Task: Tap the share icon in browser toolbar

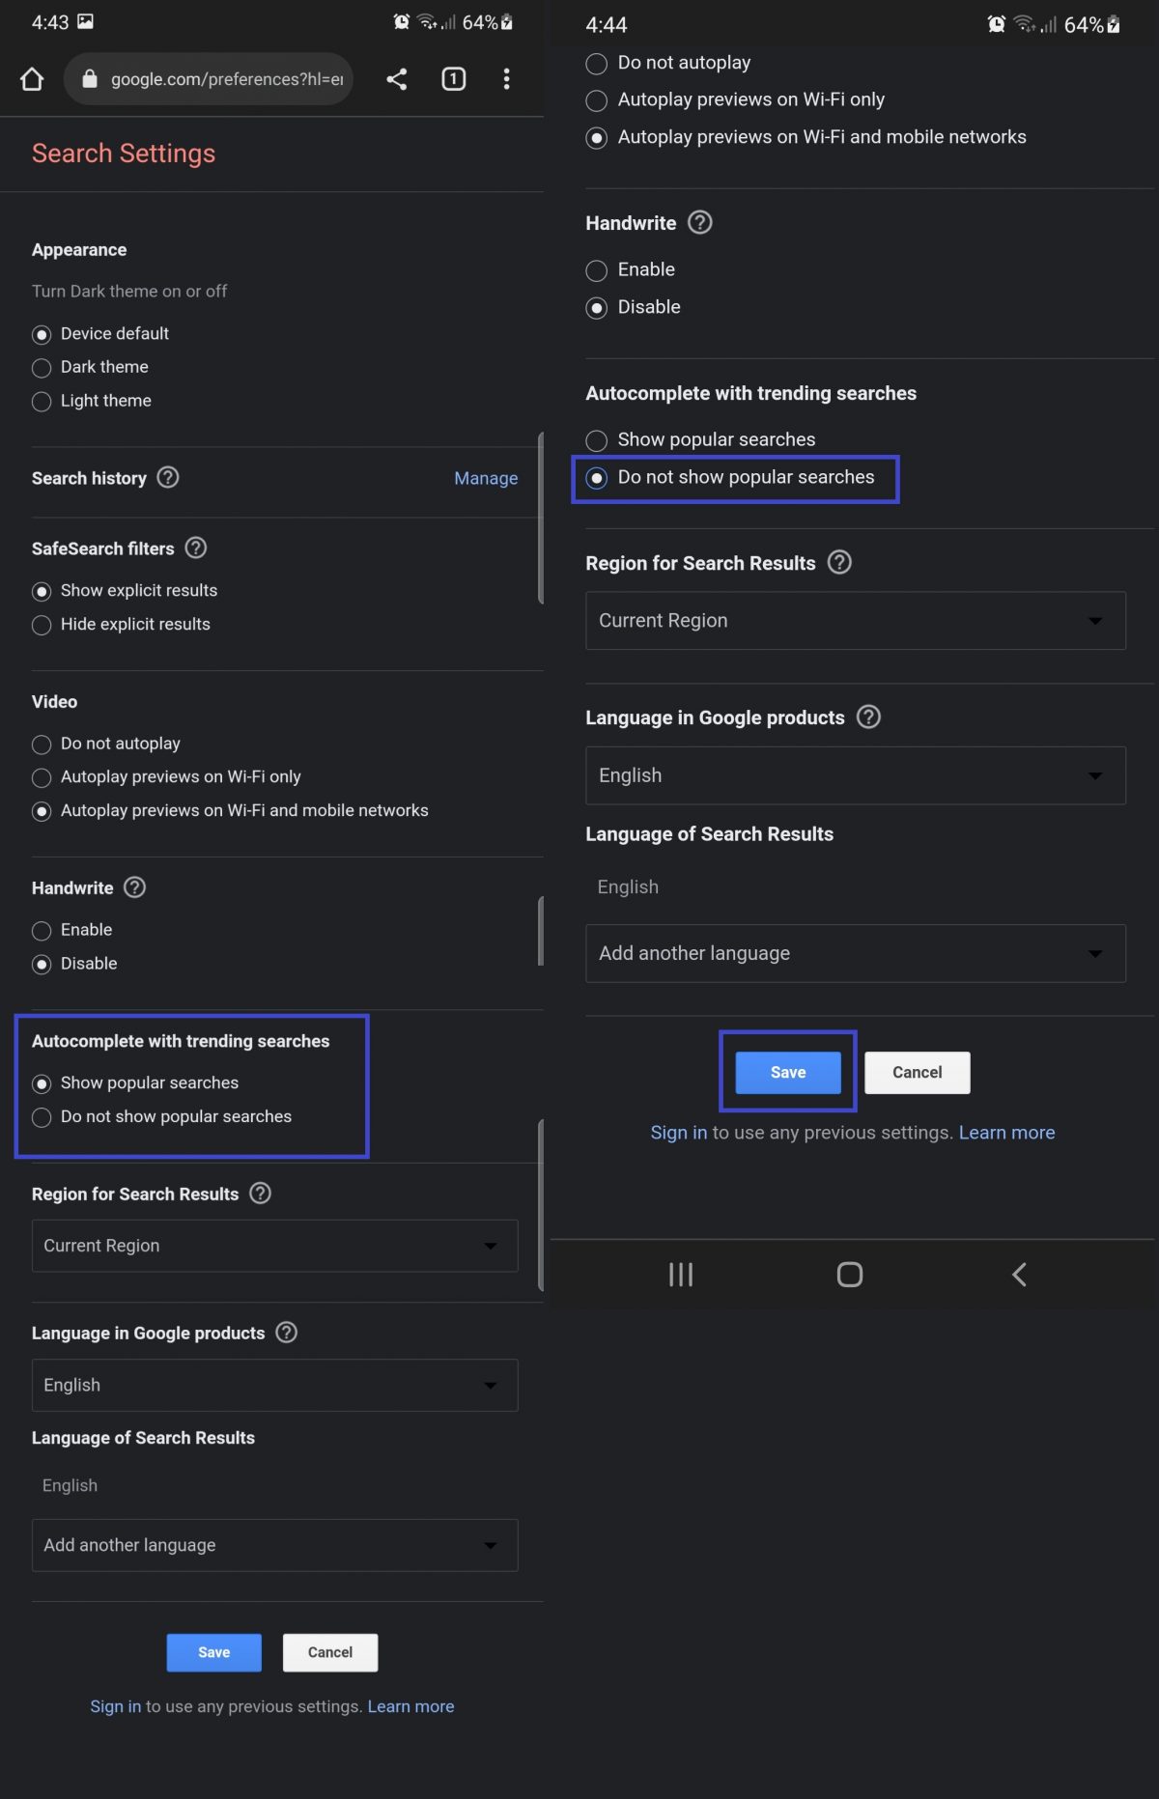Action: click(x=396, y=79)
